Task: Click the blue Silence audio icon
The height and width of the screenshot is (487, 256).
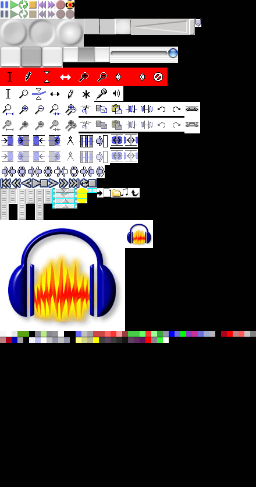Action: (147, 109)
